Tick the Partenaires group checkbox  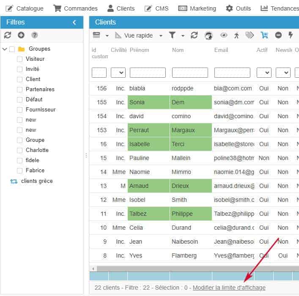(19, 90)
